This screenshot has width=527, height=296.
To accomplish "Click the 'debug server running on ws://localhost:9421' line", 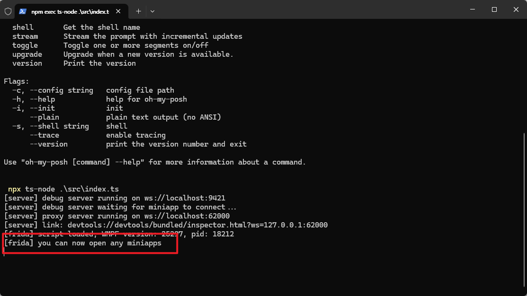I will (x=115, y=198).
